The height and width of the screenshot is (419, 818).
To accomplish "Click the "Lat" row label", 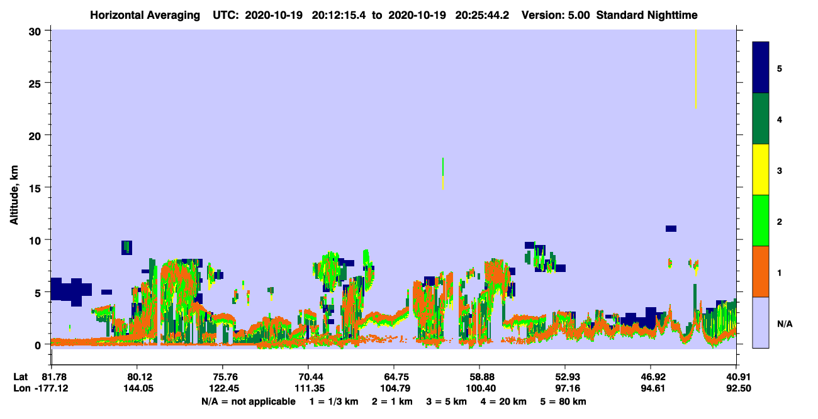I will [x=20, y=377].
